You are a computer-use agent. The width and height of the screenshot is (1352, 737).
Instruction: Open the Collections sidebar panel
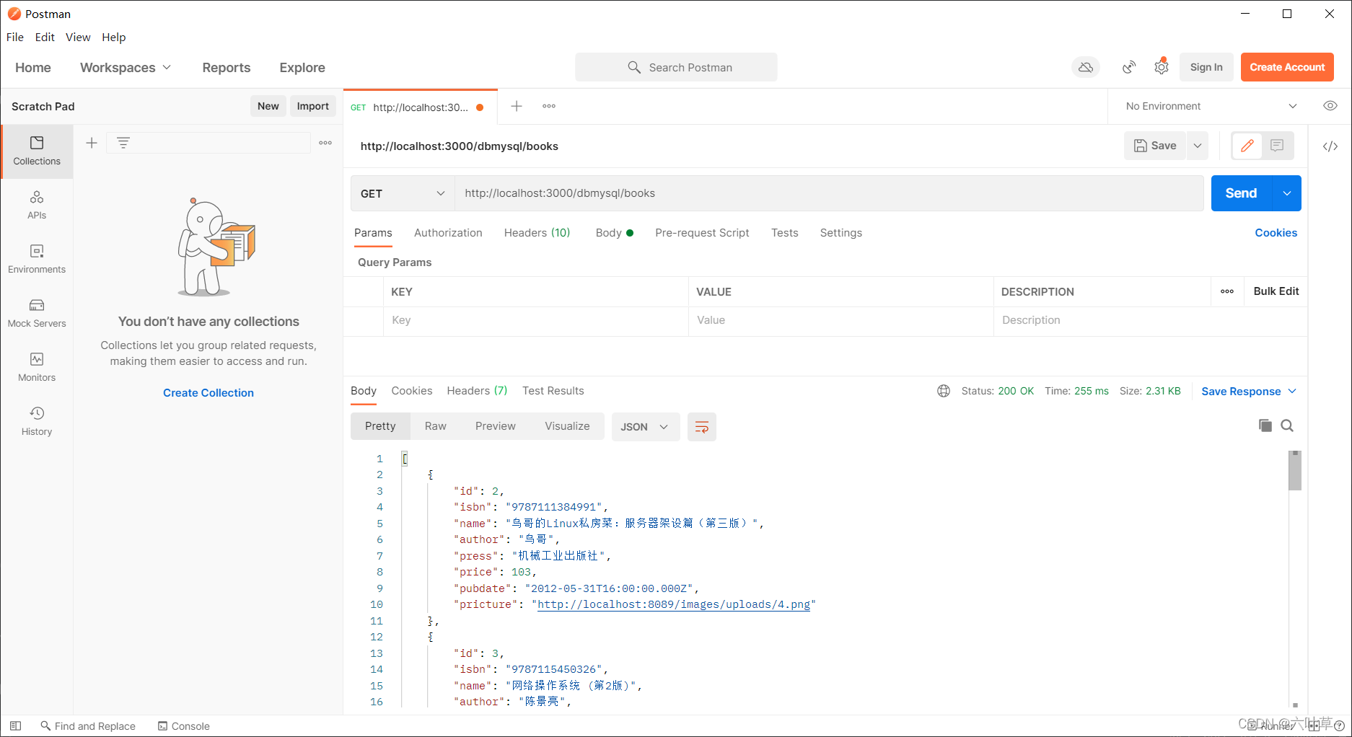tap(37, 151)
